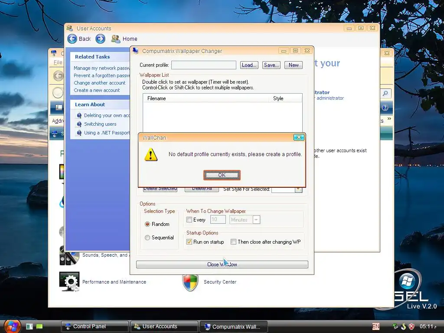Click the Load... profile button
444x333 pixels.
tap(249, 65)
